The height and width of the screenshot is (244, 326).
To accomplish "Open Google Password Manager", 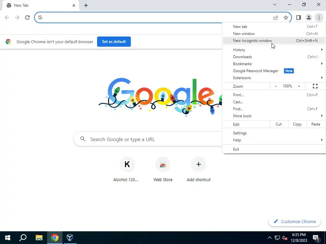I will click(x=274, y=71).
